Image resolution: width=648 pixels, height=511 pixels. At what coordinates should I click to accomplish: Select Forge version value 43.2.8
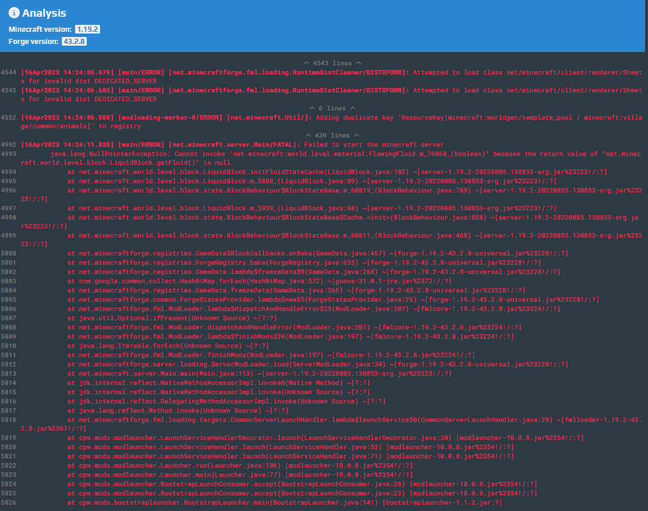tap(74, 42)
